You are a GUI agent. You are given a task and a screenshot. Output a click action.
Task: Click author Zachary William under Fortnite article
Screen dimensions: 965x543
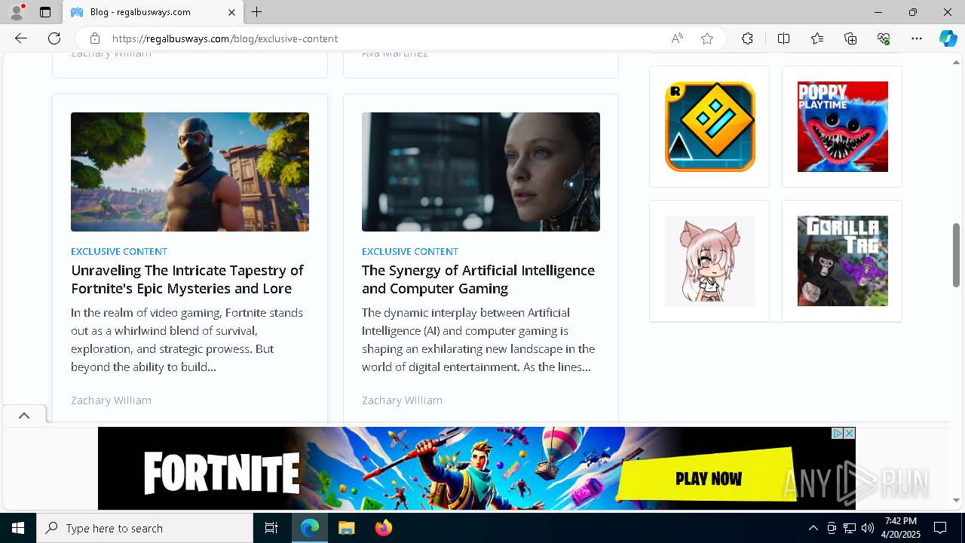tap(111, 400)
